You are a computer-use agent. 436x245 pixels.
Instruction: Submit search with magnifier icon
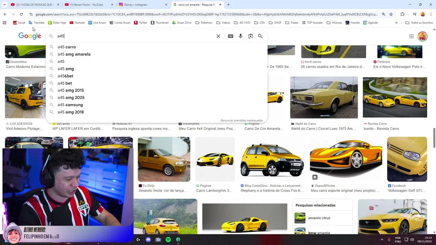pyautogui.click(x=260, y=36)
